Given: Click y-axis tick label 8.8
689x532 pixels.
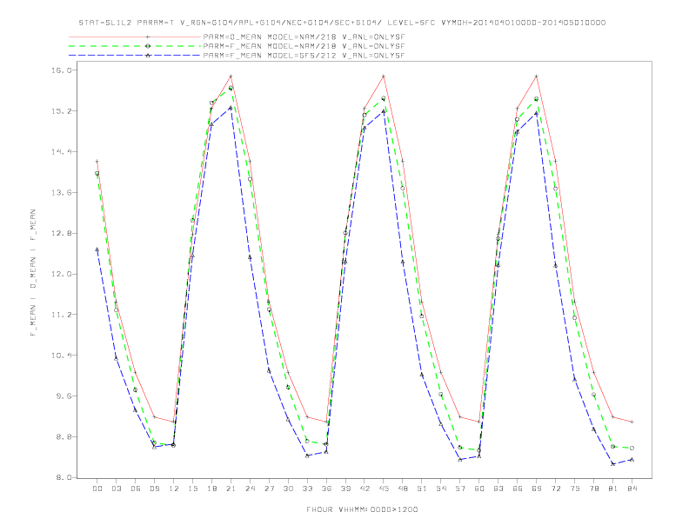Looking at the screenshot, I should click(x=64, y=436).
